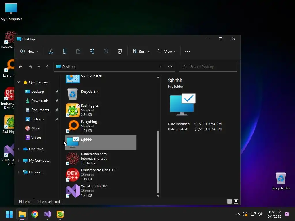Open volume control in system tray

pyautogui.click(x=260, y=214)
